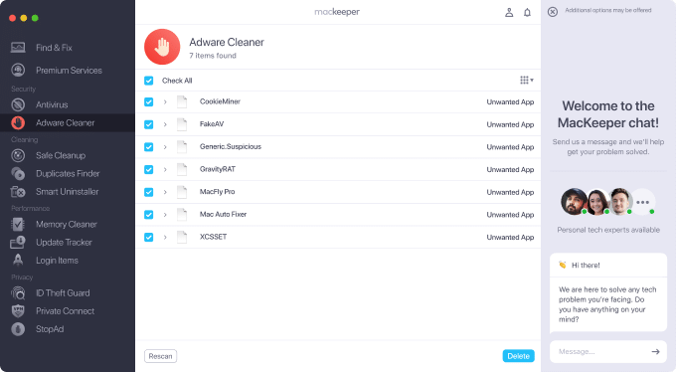Click the ID Theft Guard fingerprint icon
The width and height of the screenshot is (676, 372).
(x=18, y=293)
